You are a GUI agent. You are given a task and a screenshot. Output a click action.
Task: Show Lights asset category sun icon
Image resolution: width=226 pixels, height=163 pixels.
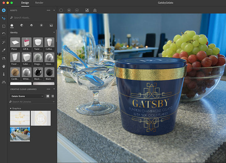point(41,25)
